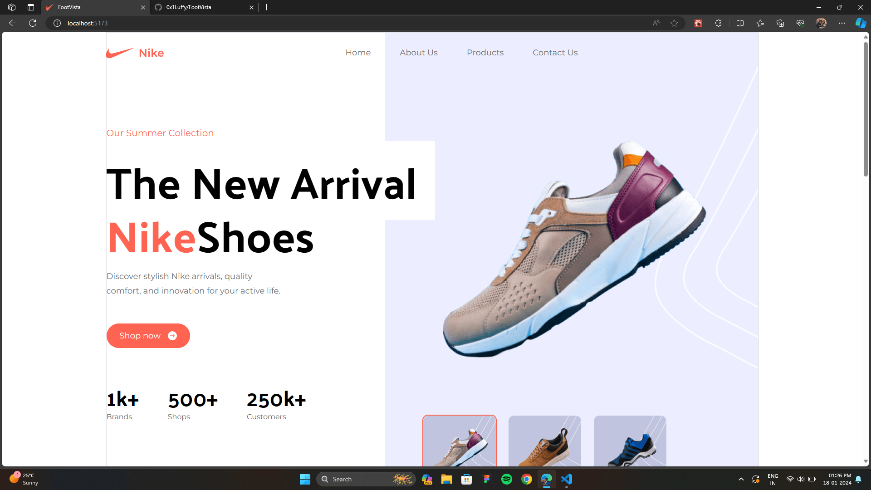Open tab actions menu button

(30, 7)
